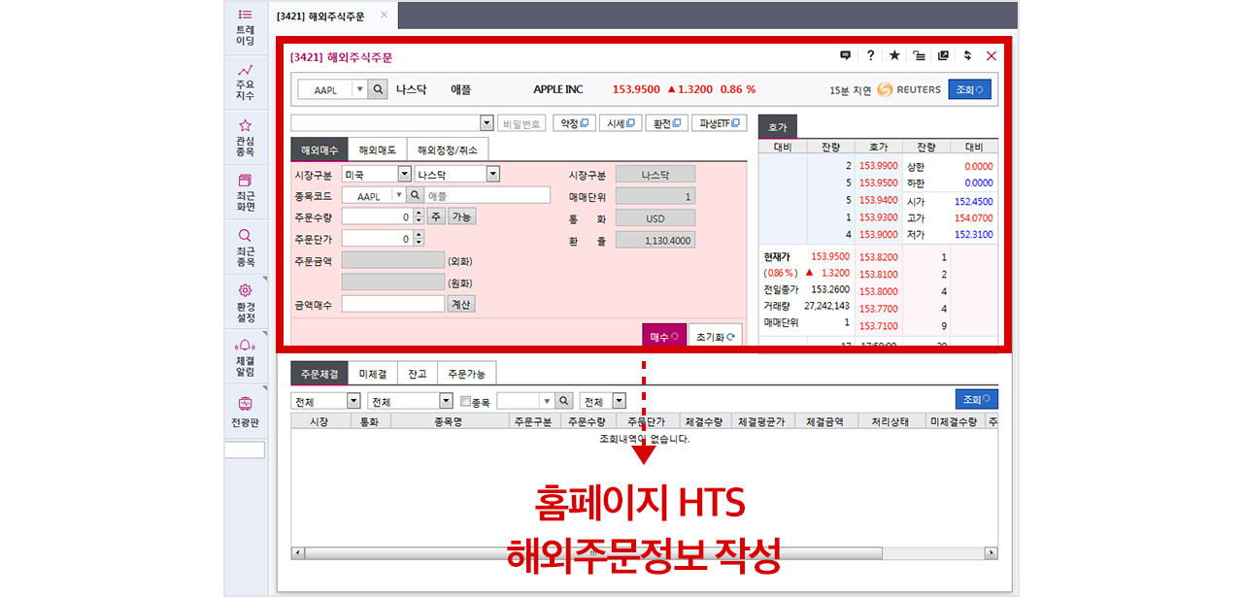Switch to the 미체결 tab
This screenshot has height=598, width=1243.
click(373, 374)
